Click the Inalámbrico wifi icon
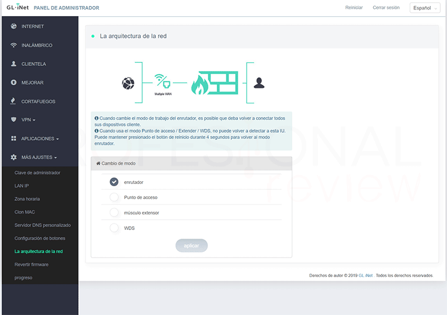 pyautogui.click(x=13, y=45)
